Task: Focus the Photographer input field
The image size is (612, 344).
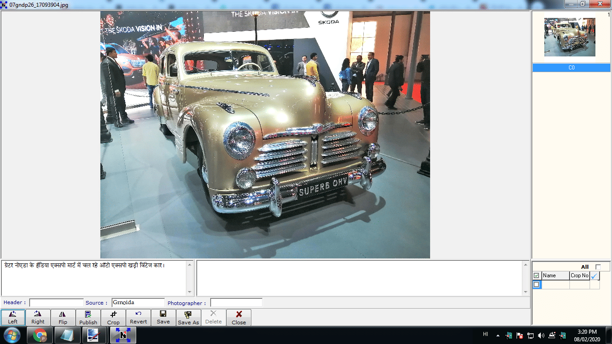Action: (236, 303)
